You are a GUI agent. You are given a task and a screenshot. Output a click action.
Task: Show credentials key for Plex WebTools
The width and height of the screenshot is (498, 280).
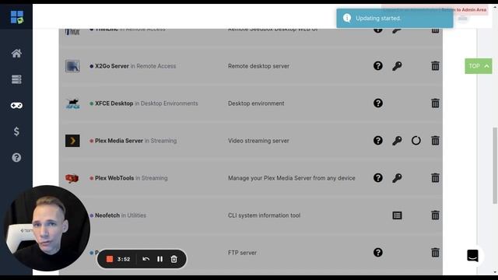click(x=397, y=178)
